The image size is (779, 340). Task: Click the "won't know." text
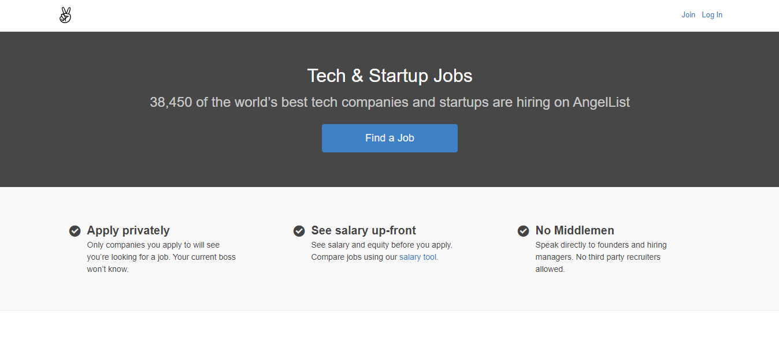tap(107, 269)
